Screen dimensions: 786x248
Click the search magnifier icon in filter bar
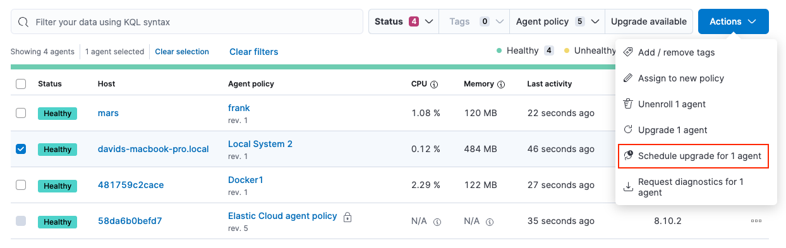click(23, 22)
